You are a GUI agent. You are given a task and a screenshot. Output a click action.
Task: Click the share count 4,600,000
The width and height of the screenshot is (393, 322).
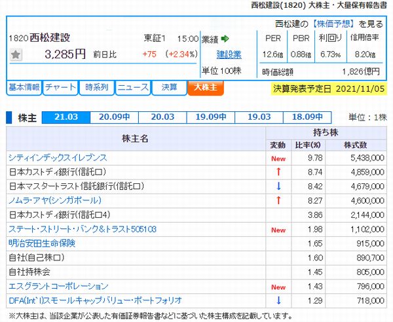367,200
